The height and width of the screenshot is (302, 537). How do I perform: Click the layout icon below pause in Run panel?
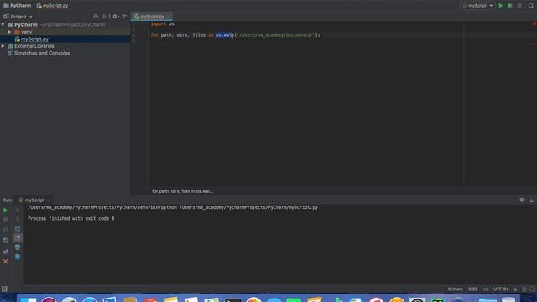click(x=6, y=241)
